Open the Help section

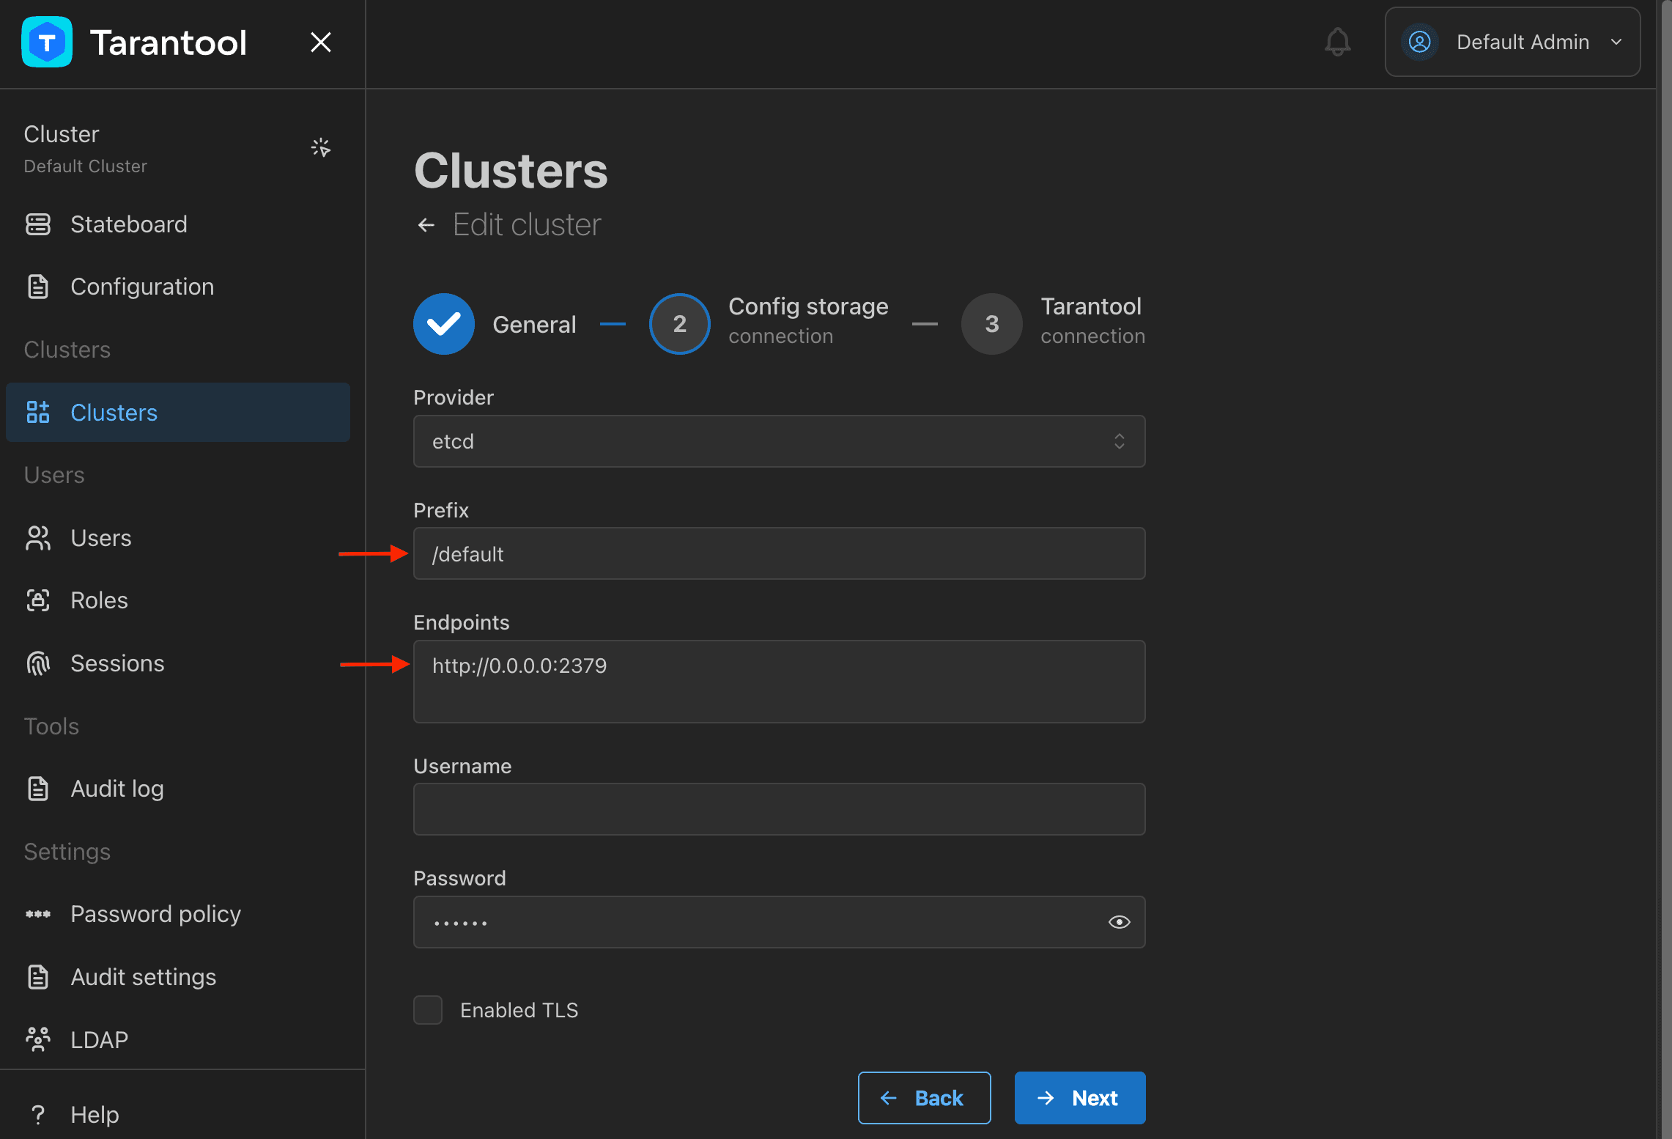coord(177,1115)
